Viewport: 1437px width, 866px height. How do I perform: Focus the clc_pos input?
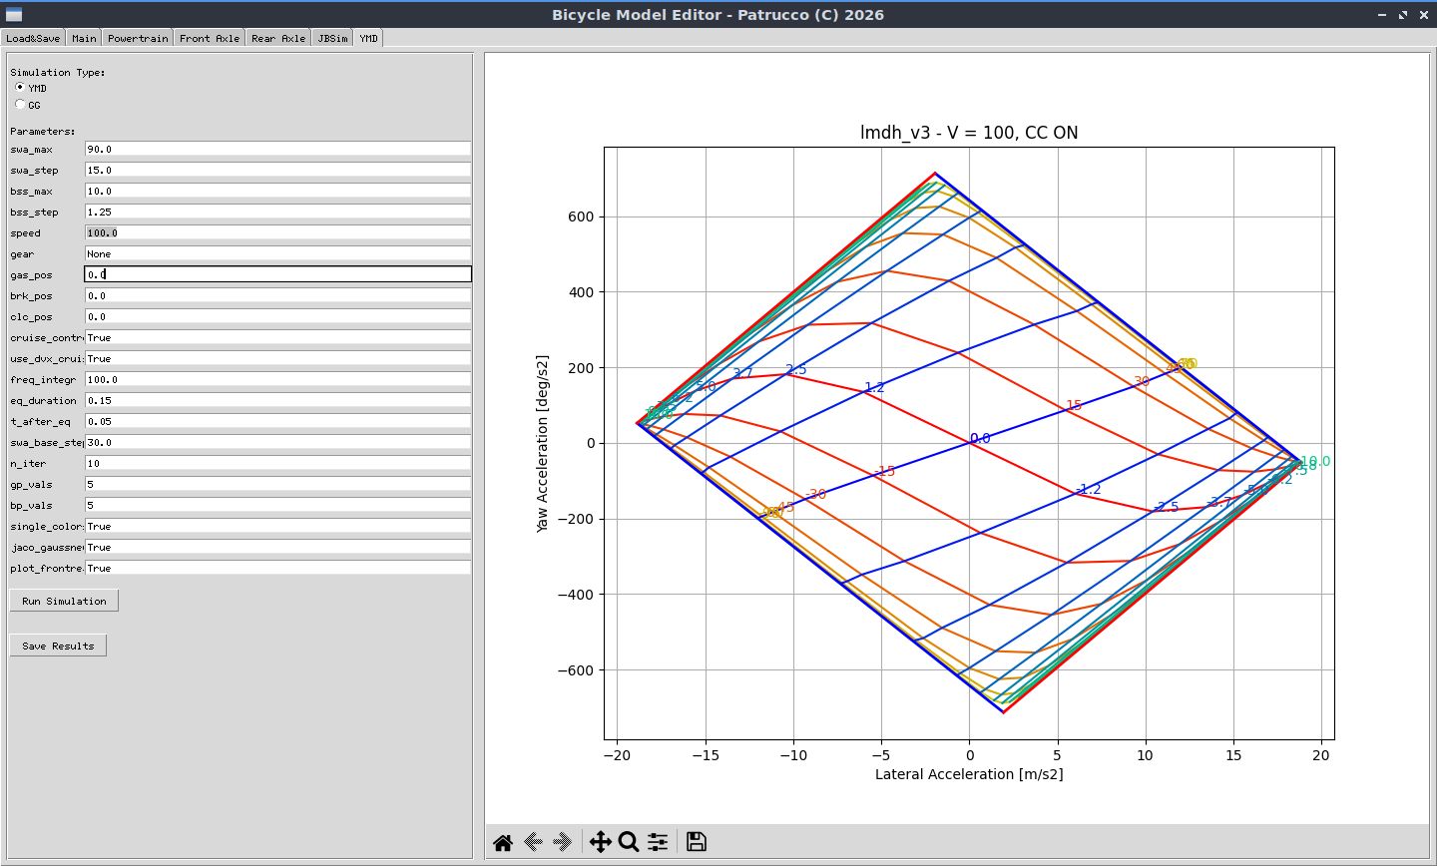pyautogui.click(x=277, y=316)
